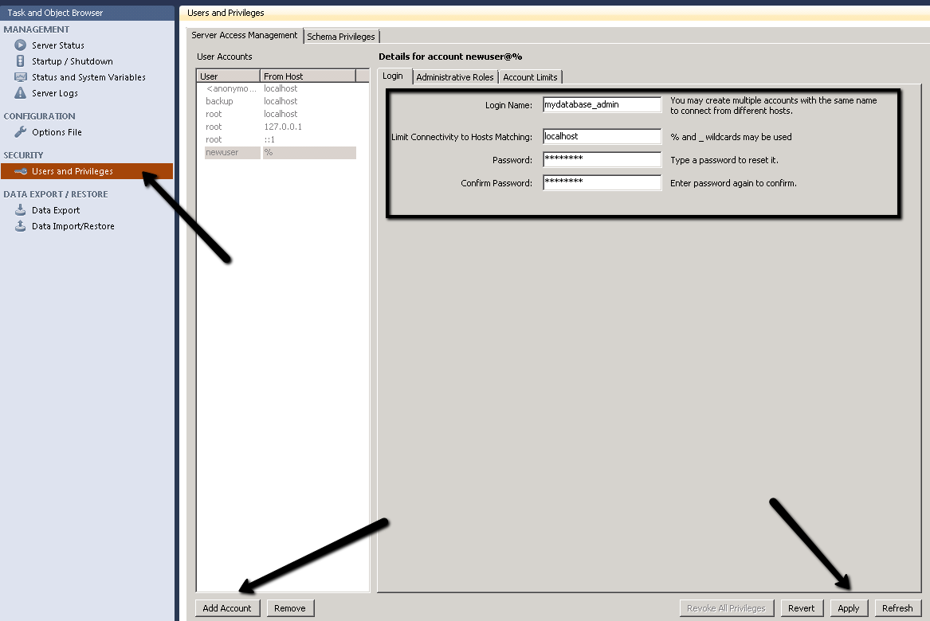The image size is (930, 621).
Task: Click the Revert button
Action: pyautogui.click(x=801, y=608)
